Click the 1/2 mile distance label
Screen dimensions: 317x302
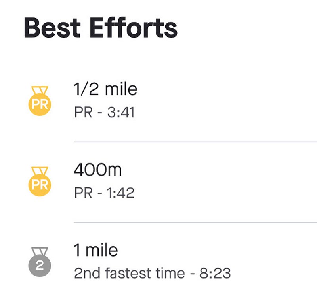[x=106, y=89]
